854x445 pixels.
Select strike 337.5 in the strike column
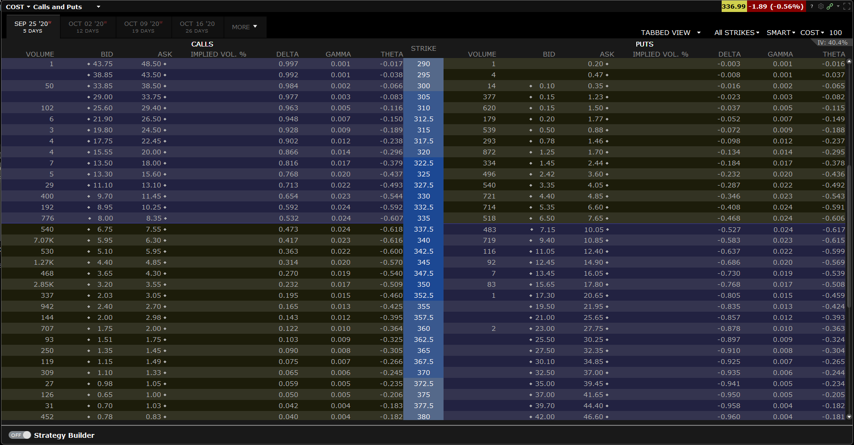[x=423, y=229]
